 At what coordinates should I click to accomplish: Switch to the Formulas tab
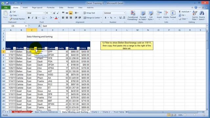pos(51,8)
